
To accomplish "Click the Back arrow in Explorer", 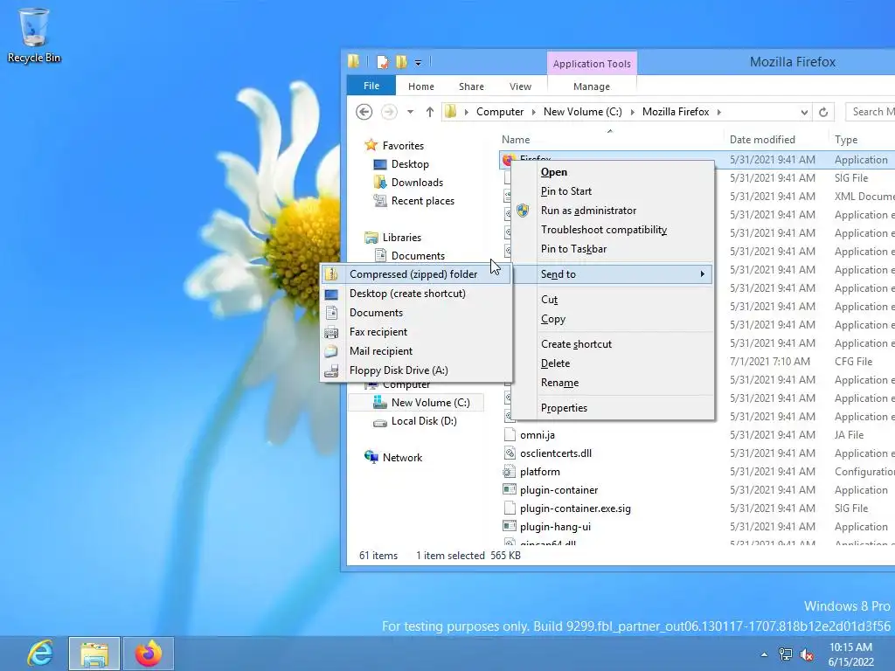I will pyautogui.click(x=364, y=112).
